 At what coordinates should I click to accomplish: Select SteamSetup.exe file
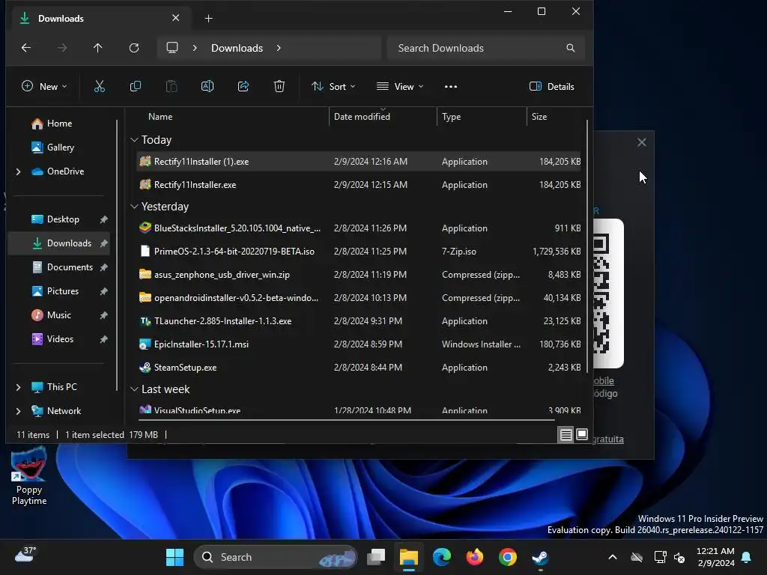tap(359, 368)
